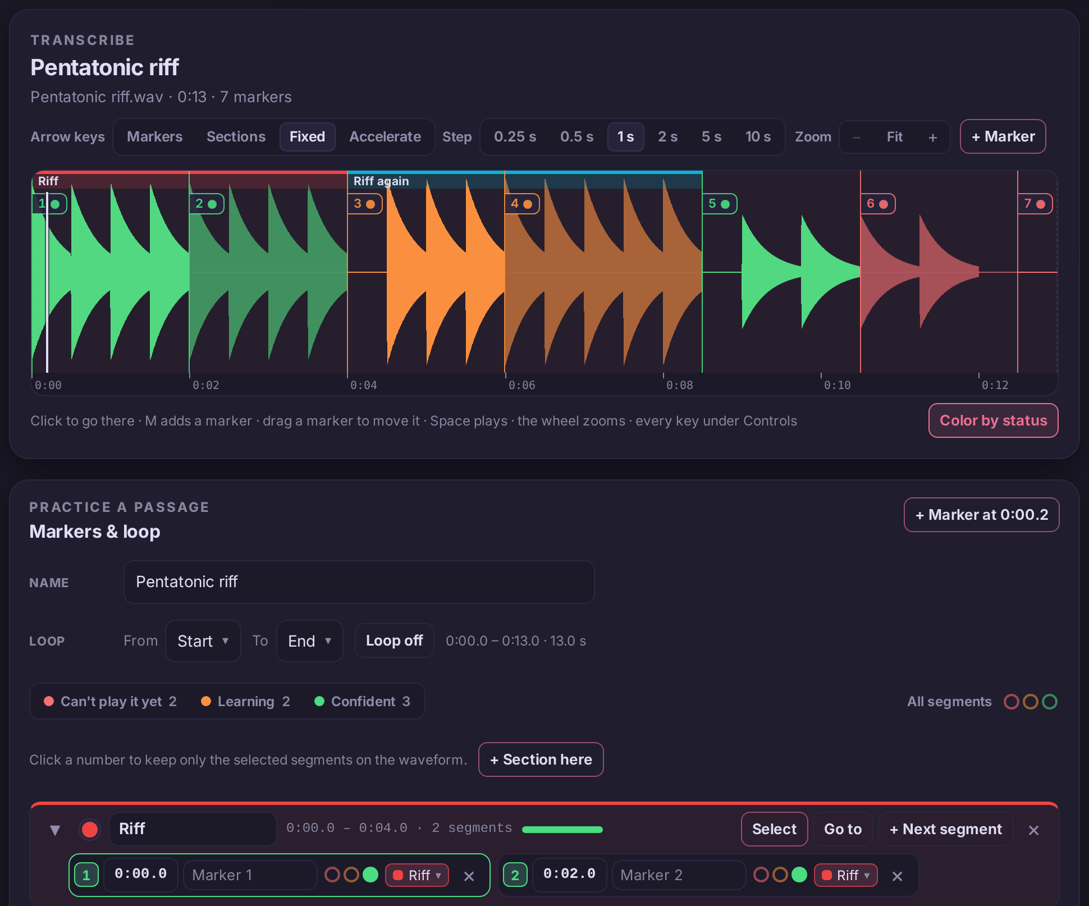Open Marker 1's Riff section dropdown
1089x906 pixels.
pos(417,875)
